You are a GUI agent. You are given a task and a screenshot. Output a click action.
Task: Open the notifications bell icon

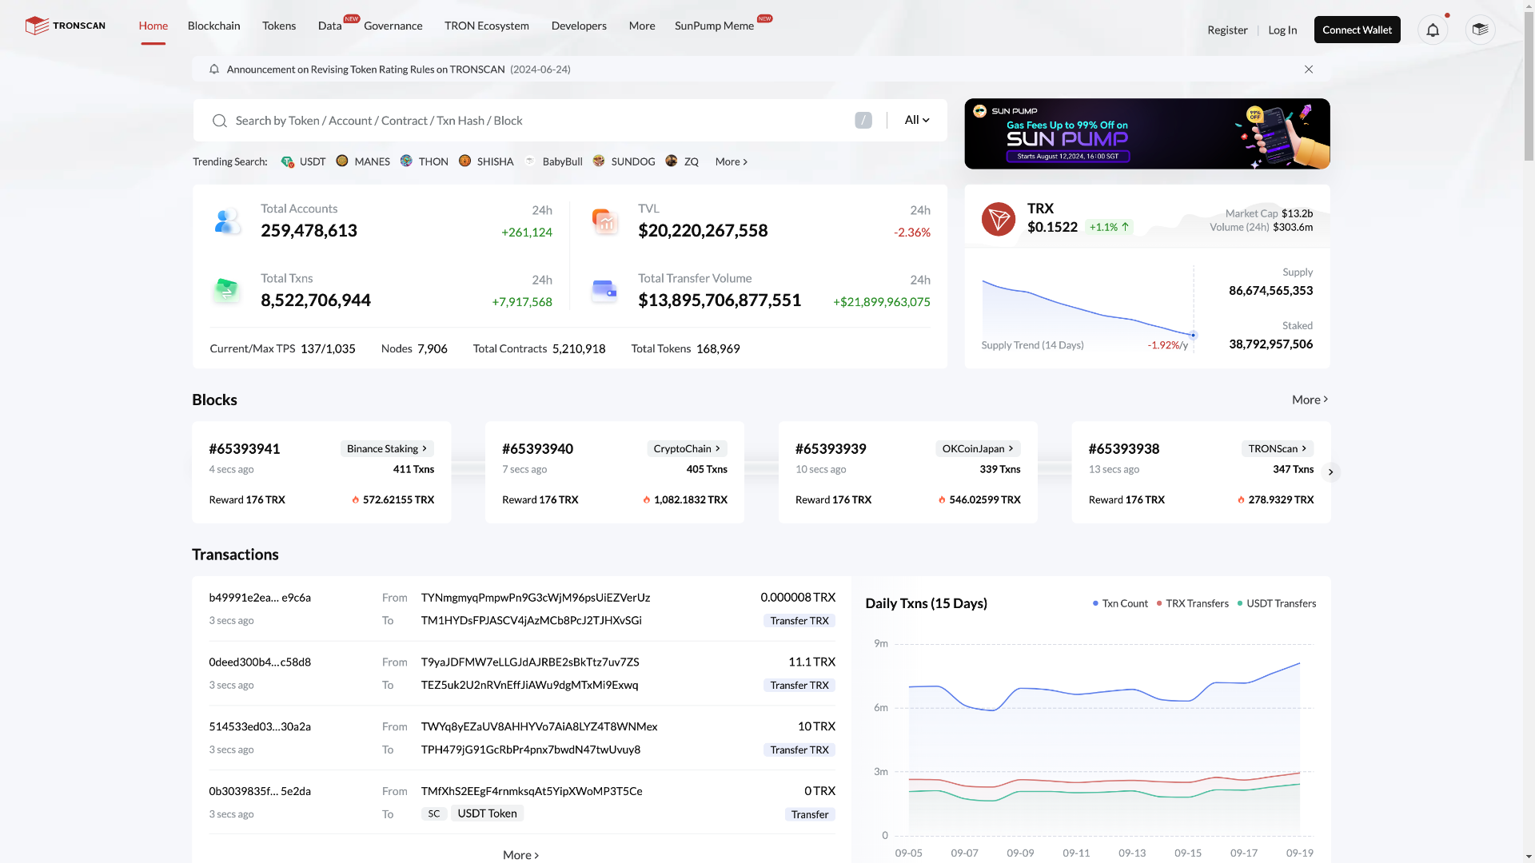(1433, 30)
